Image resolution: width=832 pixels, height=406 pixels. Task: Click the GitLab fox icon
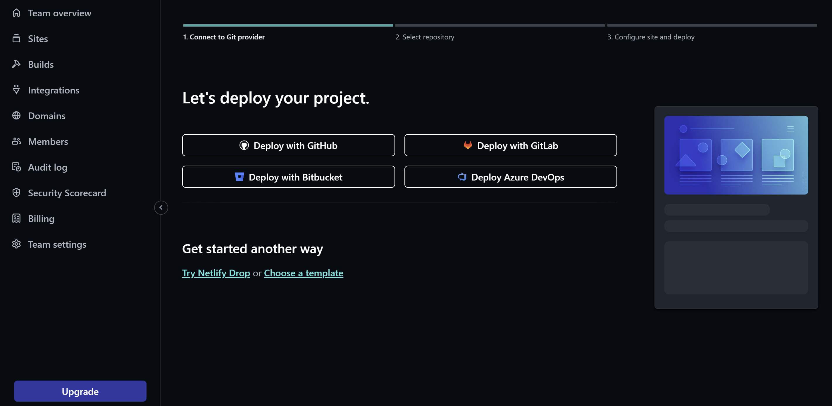(467, 145)
